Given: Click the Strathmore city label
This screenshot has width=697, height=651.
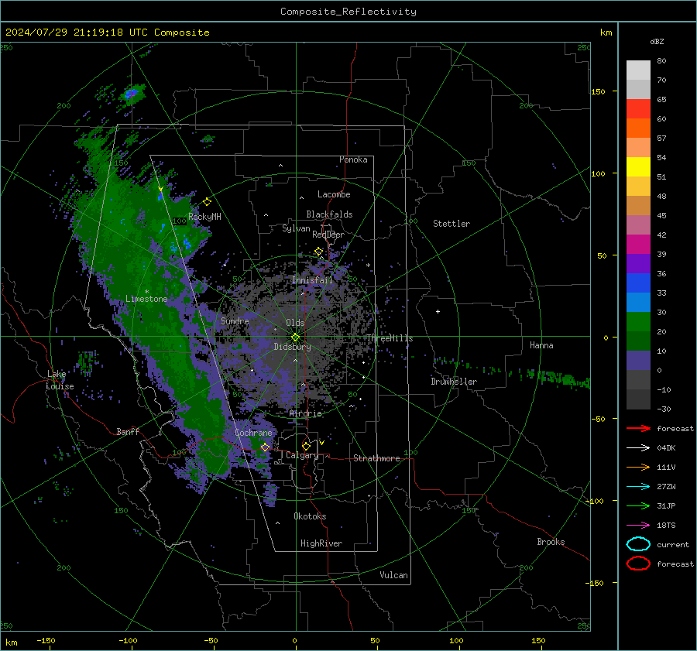Looking at the screenshot, I should pos(376,458).
